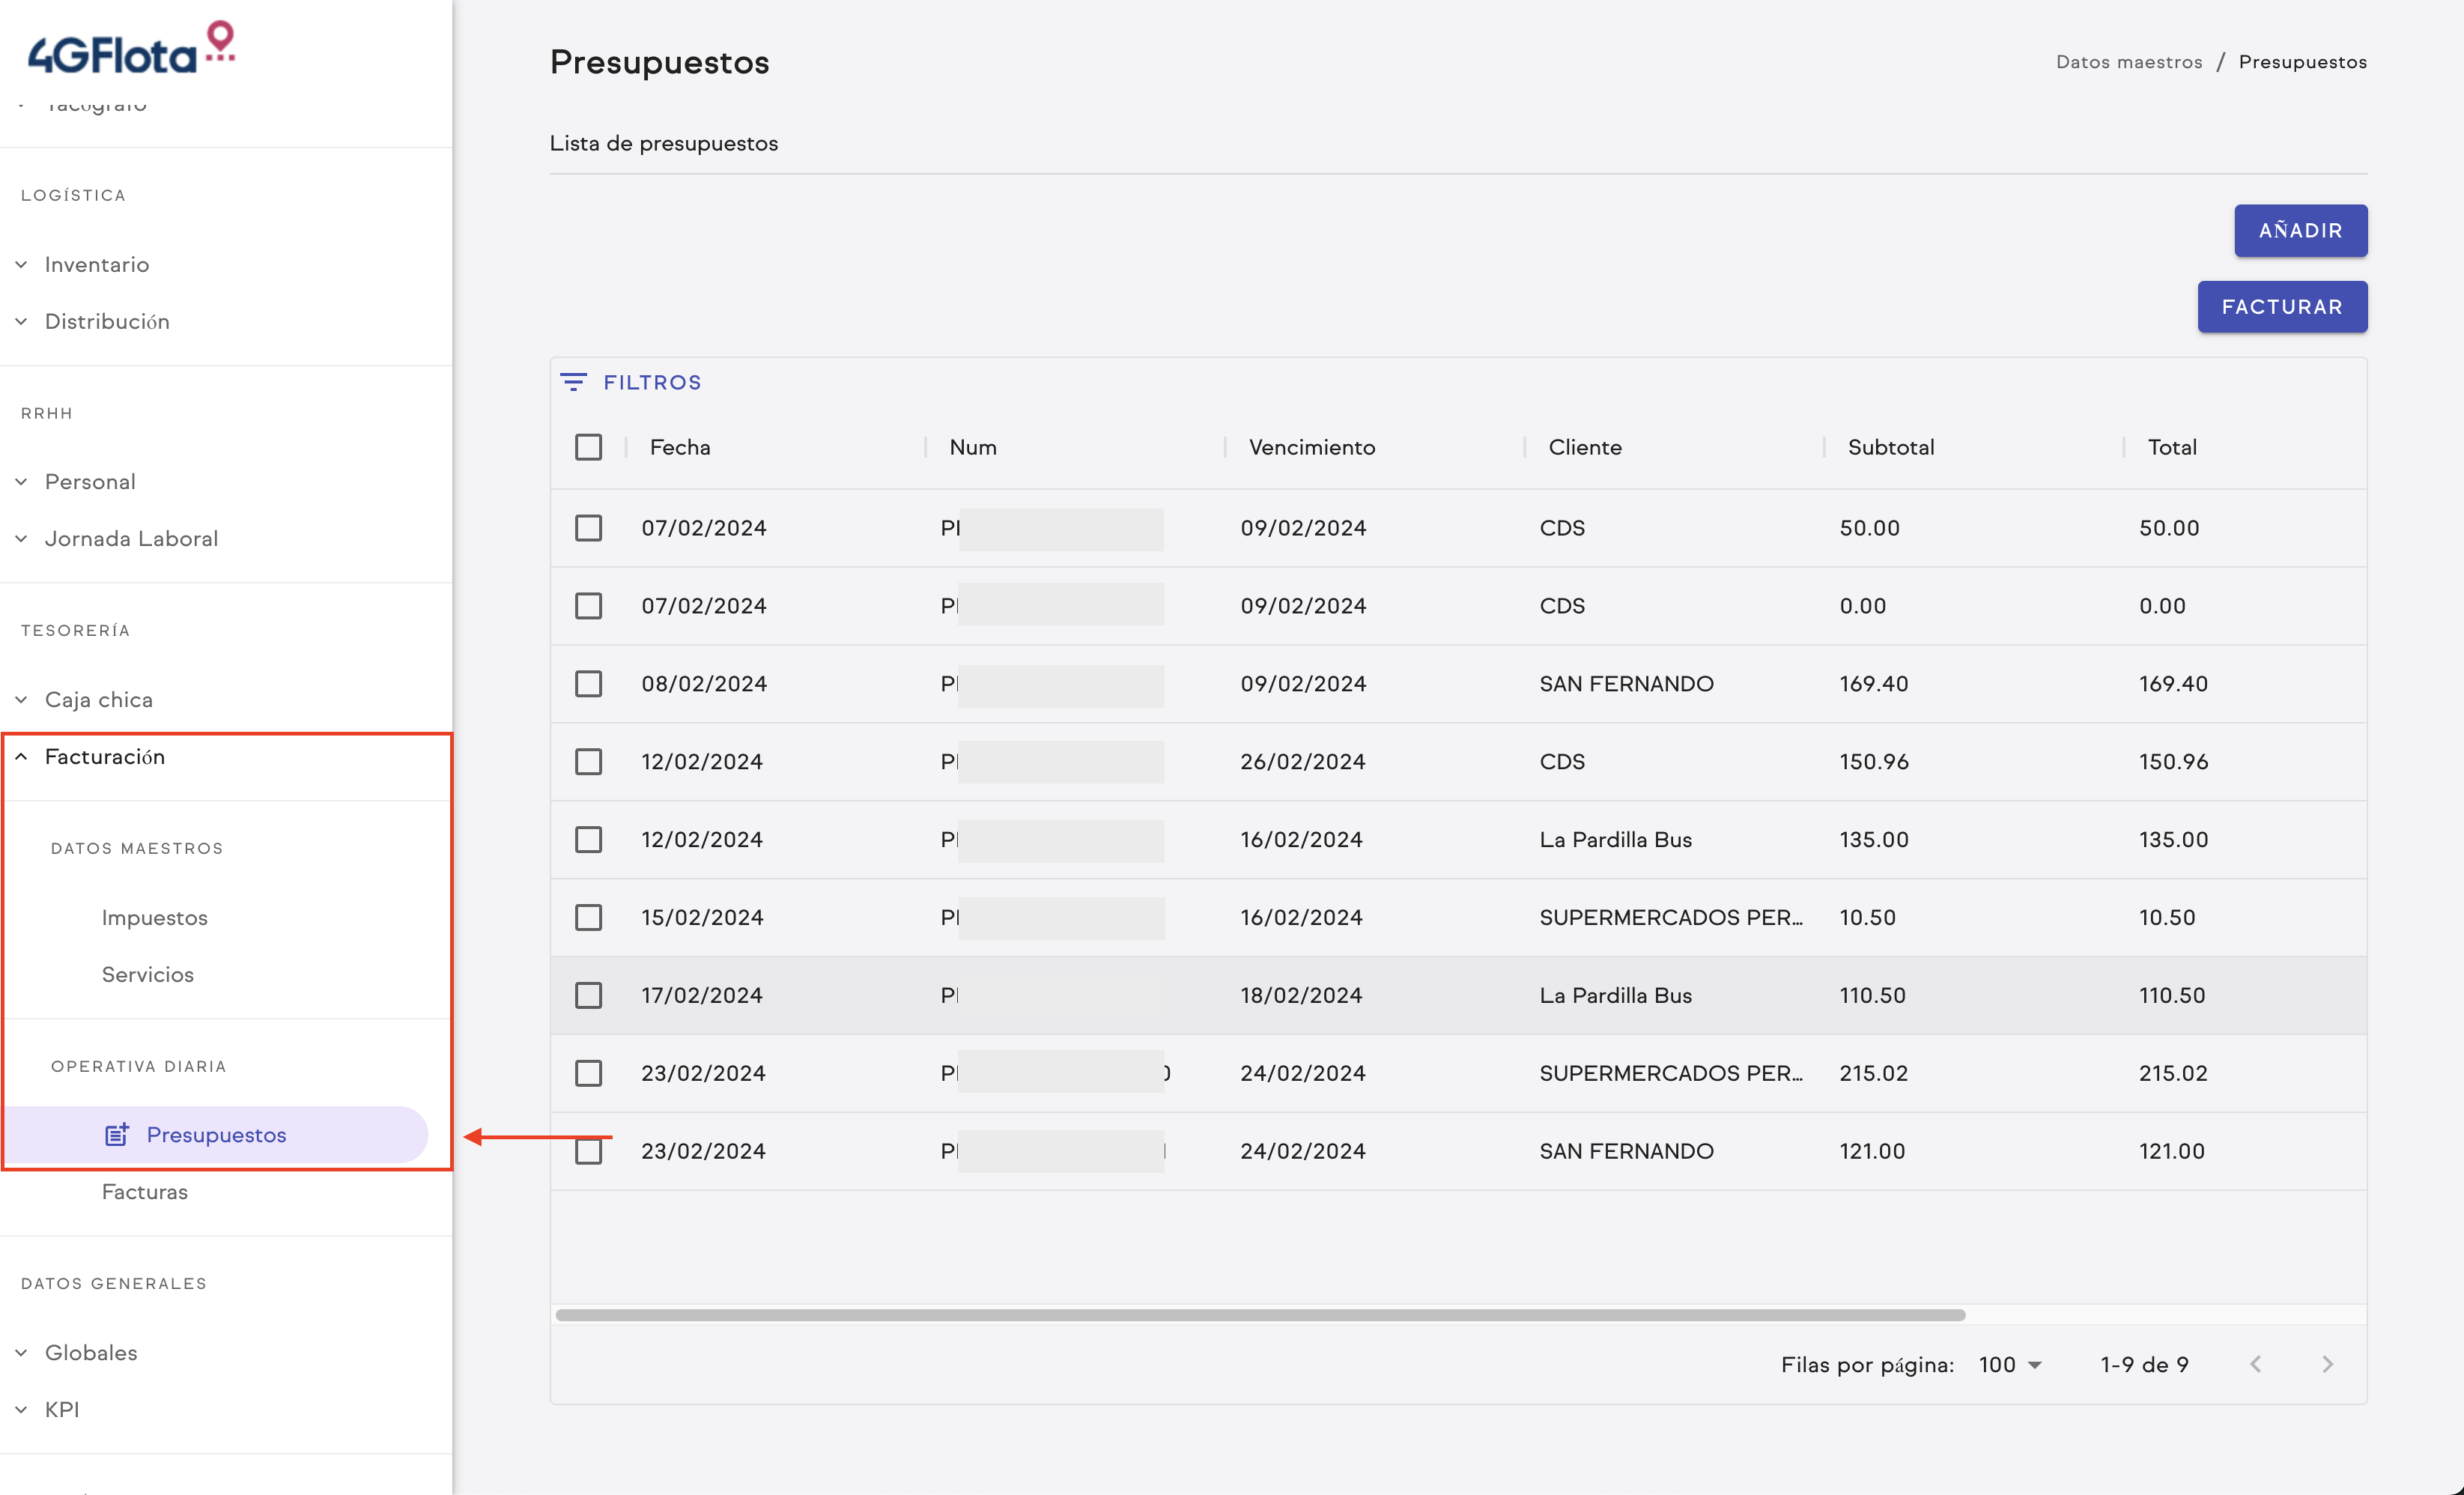The image size is (2464, 1495).
Task: Click the chevron icon beside Globales
Action: tap(21, 1352)
